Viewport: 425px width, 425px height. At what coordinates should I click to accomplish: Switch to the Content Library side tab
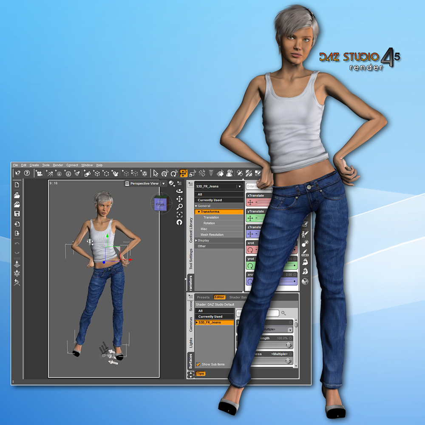tap(191, 230)
